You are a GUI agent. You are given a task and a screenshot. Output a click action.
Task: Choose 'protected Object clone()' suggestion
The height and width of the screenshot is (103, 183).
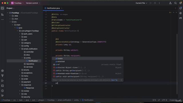pyautogui.click(x=87, y=68)
